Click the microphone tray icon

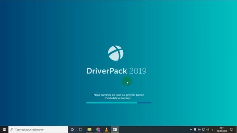click(x=195, y=130)
